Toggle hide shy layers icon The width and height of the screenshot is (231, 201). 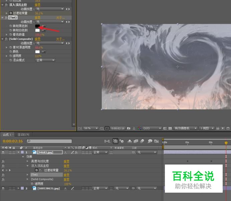click(x=130, y=141)
